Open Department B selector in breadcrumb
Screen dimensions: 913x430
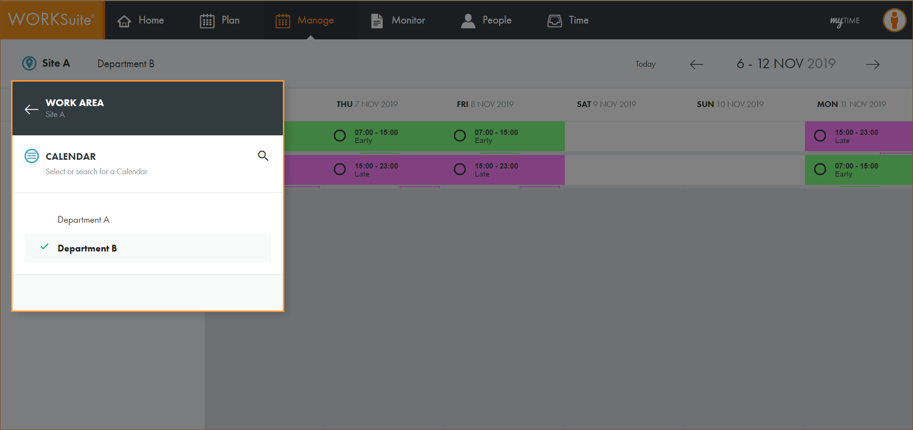(126, 64)
